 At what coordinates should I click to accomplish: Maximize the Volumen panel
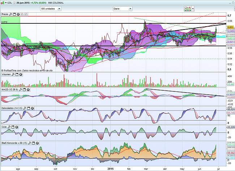coord(17,75)
